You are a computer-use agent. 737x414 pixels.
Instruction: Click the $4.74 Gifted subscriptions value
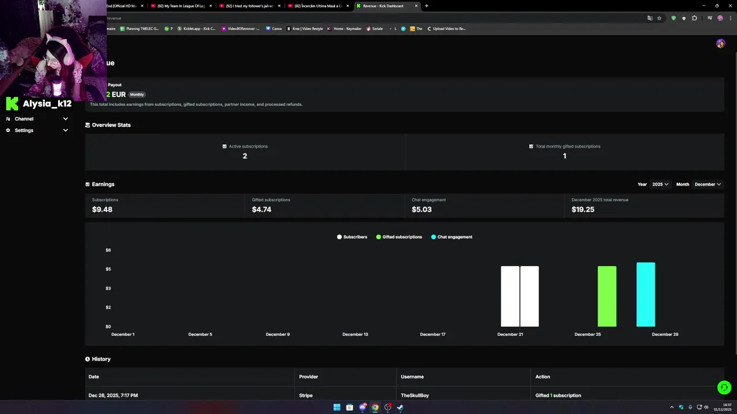pyautogui.click(x=261, y=209)
